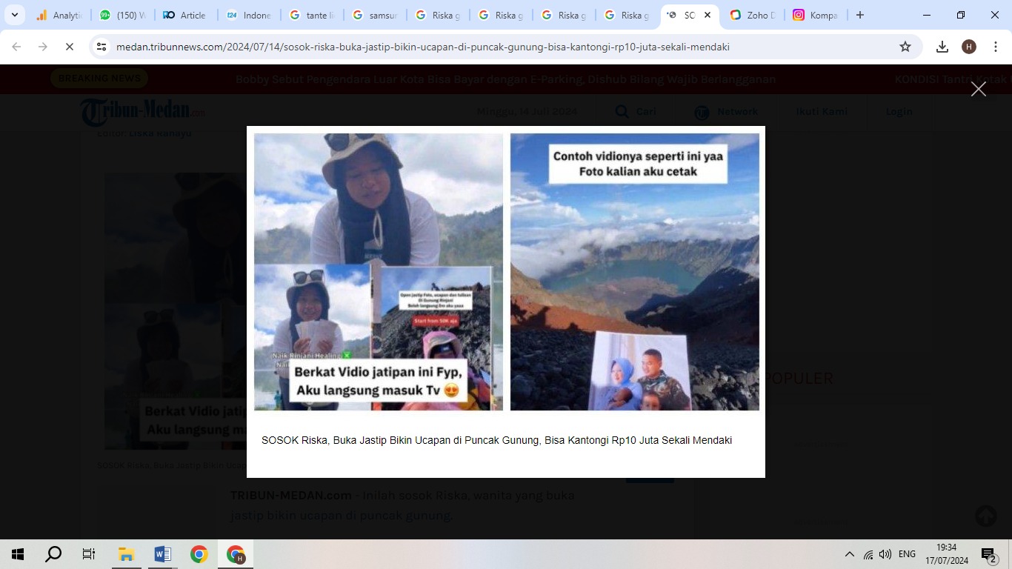The image size is (1012, 569).
Task: Open the first Chrome taskbar icon
Action: point(199,554)
